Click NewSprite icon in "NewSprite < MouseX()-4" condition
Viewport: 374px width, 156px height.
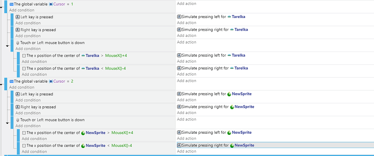83,145
